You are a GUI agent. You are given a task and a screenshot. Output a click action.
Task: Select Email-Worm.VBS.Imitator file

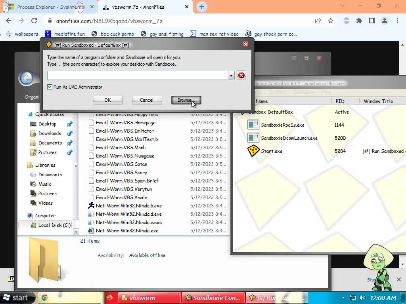(x=124, y=131)
